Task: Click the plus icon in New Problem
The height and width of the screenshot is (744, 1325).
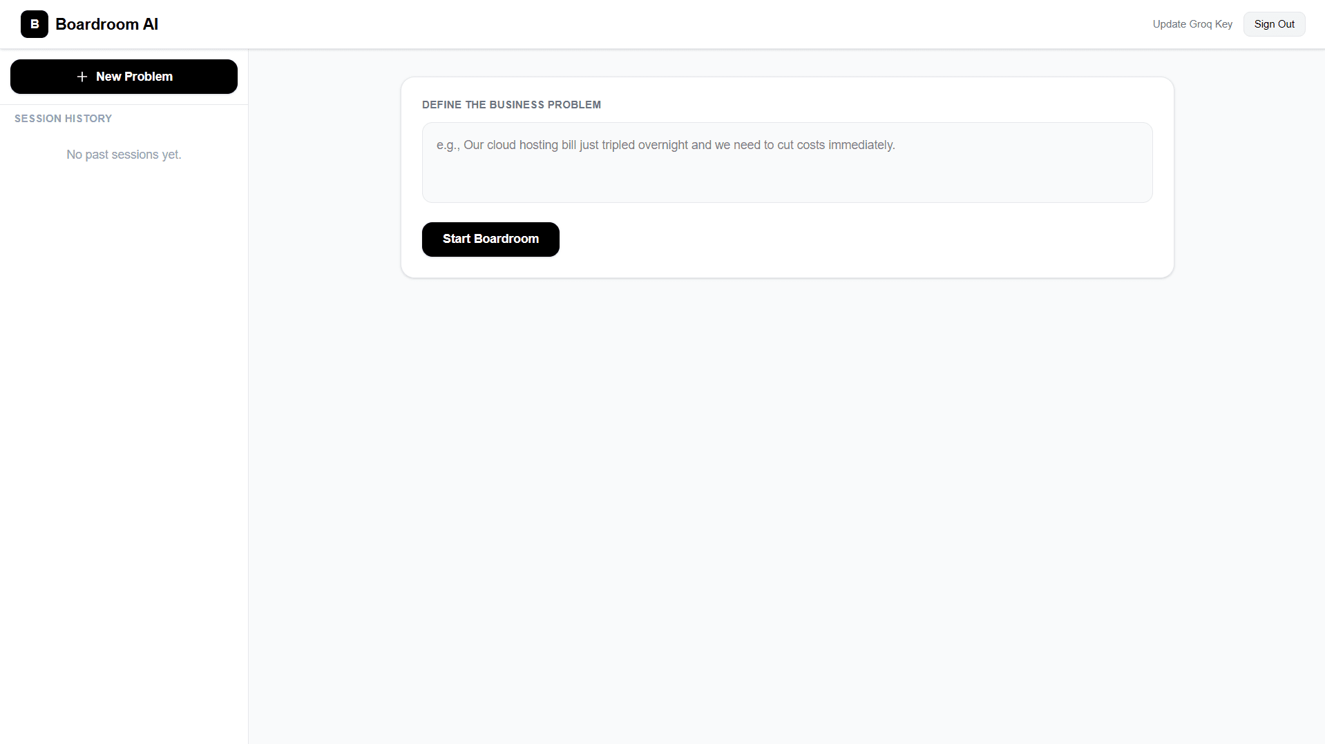Action: point(82,77)
